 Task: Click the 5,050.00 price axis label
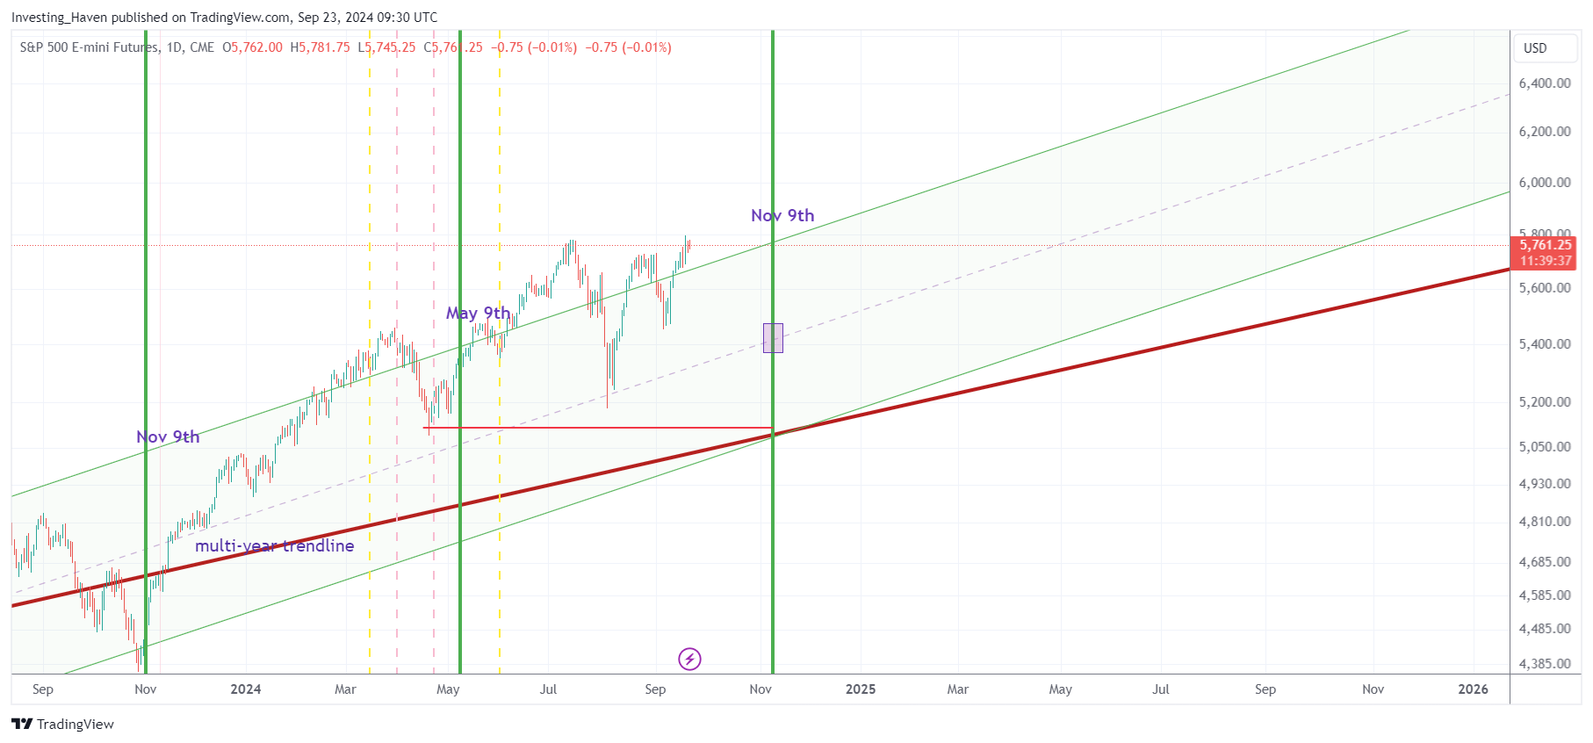(1545, 447)
